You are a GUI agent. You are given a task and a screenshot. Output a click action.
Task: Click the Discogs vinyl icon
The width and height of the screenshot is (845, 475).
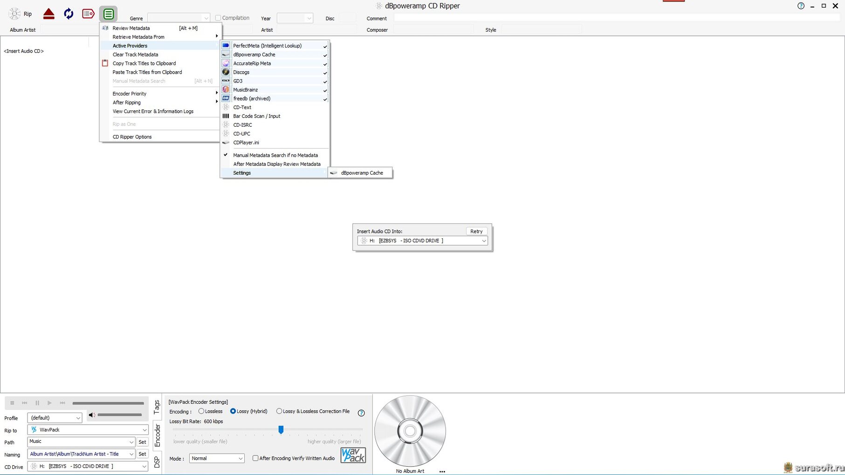(226, 72)
